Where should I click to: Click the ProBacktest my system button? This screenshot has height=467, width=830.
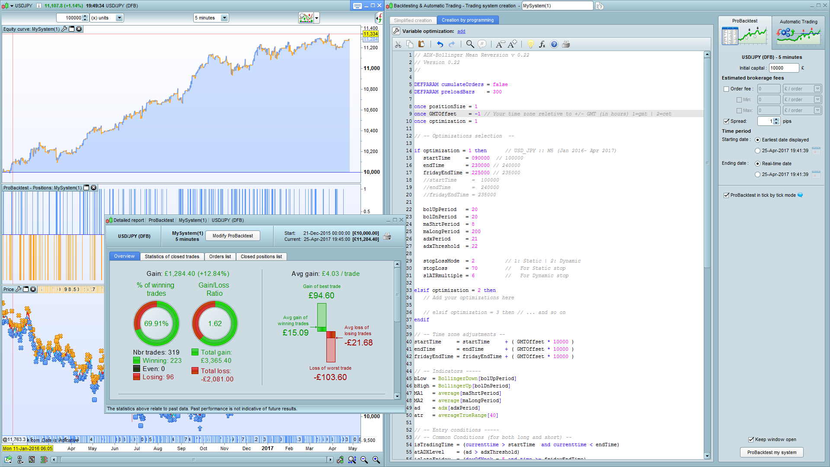coord(772,452)
